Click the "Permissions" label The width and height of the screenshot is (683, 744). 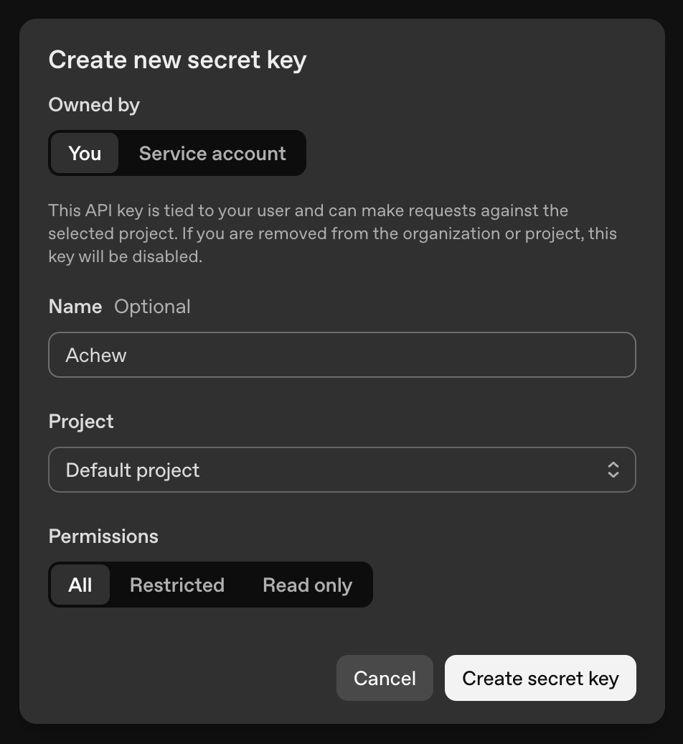click(103, 536)
